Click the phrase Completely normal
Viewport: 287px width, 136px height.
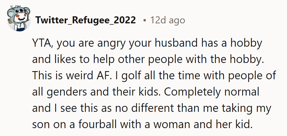pos(212,92)
